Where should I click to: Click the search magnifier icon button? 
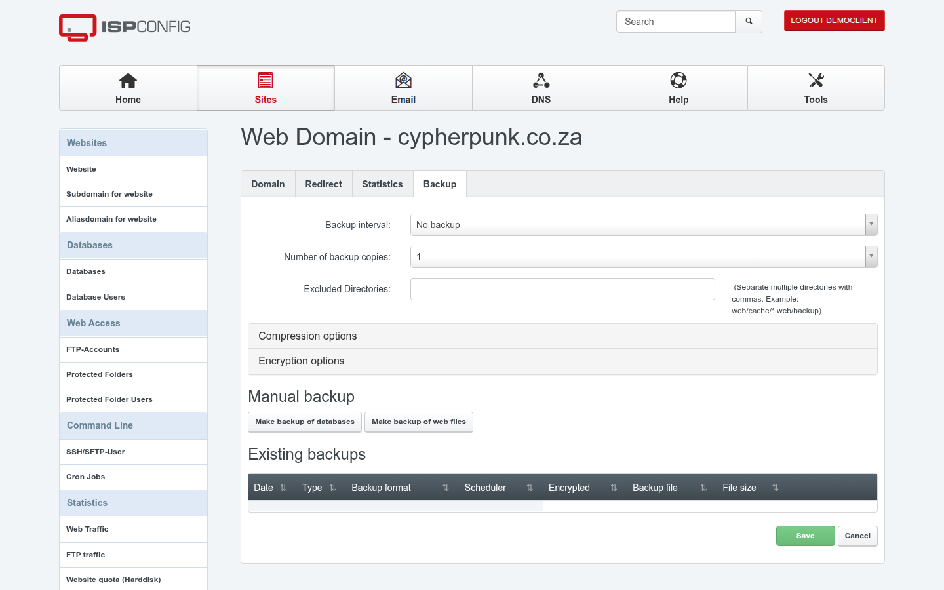[x=749, y=22]
